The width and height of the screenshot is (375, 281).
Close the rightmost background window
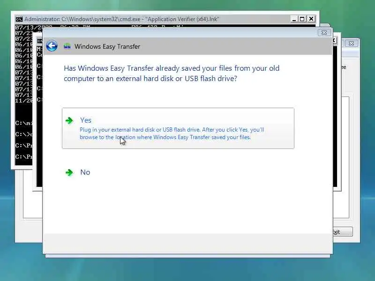351,43
